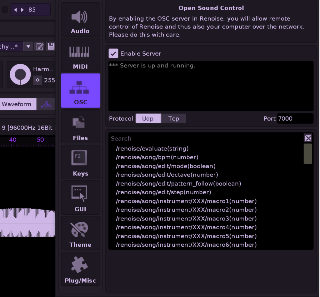Select the edit/pattern_follow(boolean) entry
Image resolution: width=320 pixels, height=297 pixels.
(178, 184)
